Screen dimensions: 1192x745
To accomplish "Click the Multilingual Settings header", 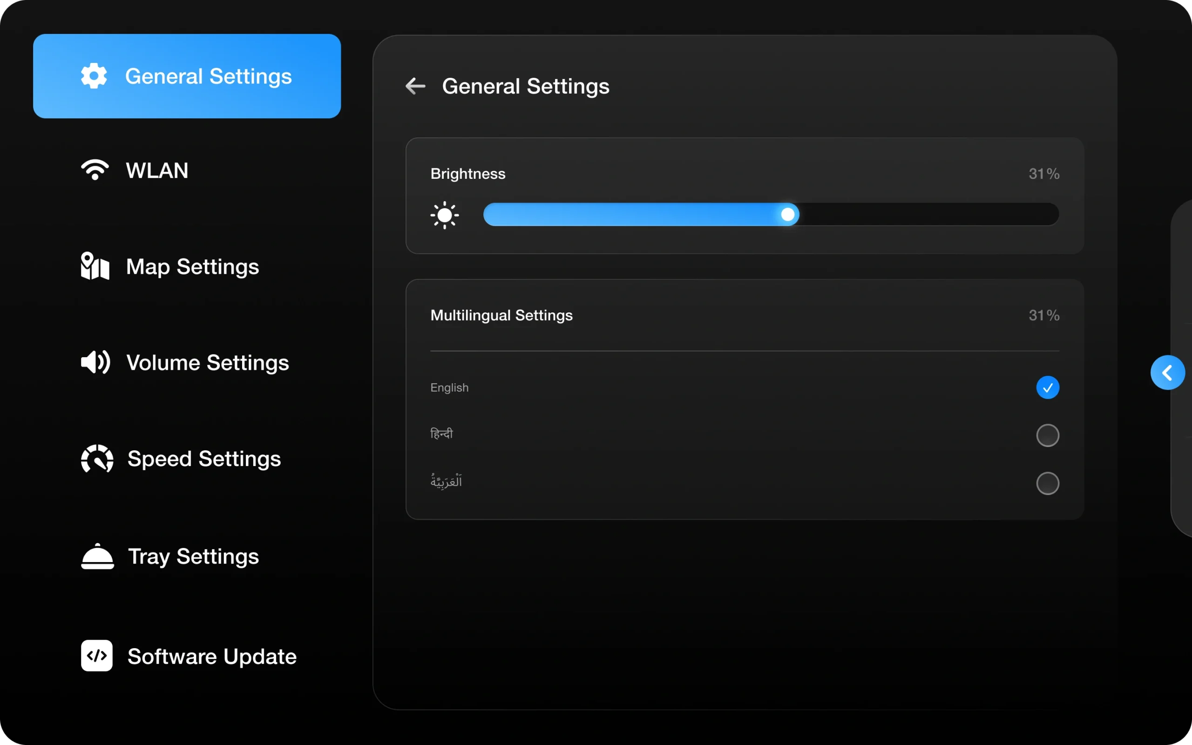I will (x=501, y=315).
